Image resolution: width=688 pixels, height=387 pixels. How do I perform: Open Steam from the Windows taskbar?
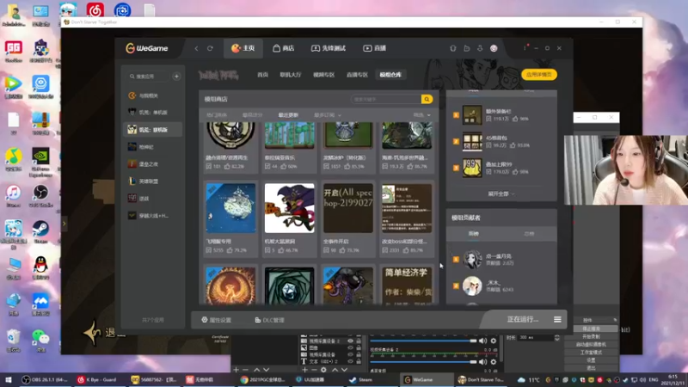(365, 380)
